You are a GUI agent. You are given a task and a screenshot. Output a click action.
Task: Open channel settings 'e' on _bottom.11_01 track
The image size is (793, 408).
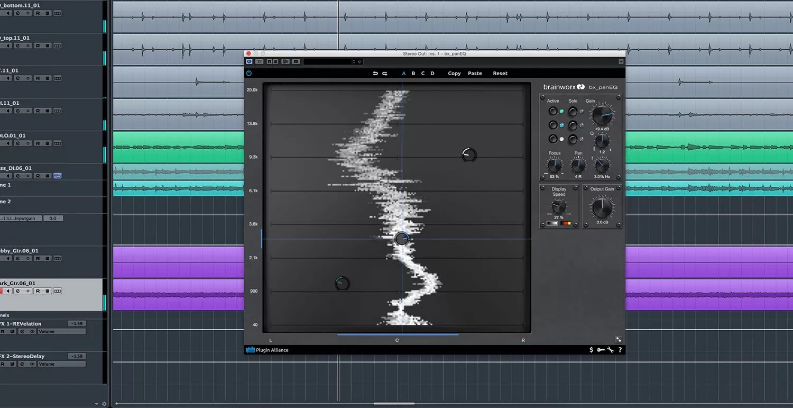(x=18, y=13)
